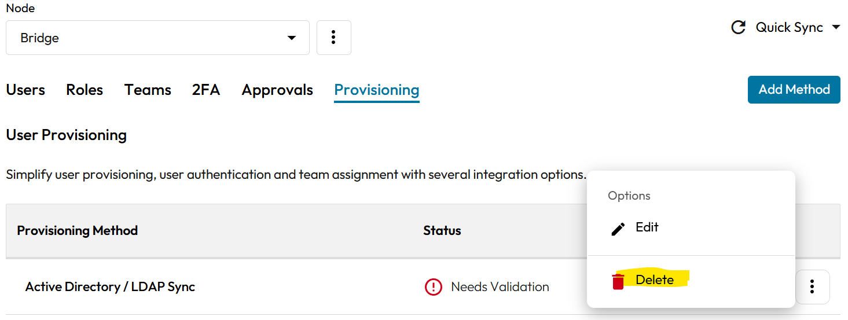Select the Active Directory / LDAP Sync row
The image size is (848, 320).
coord(110,287)
